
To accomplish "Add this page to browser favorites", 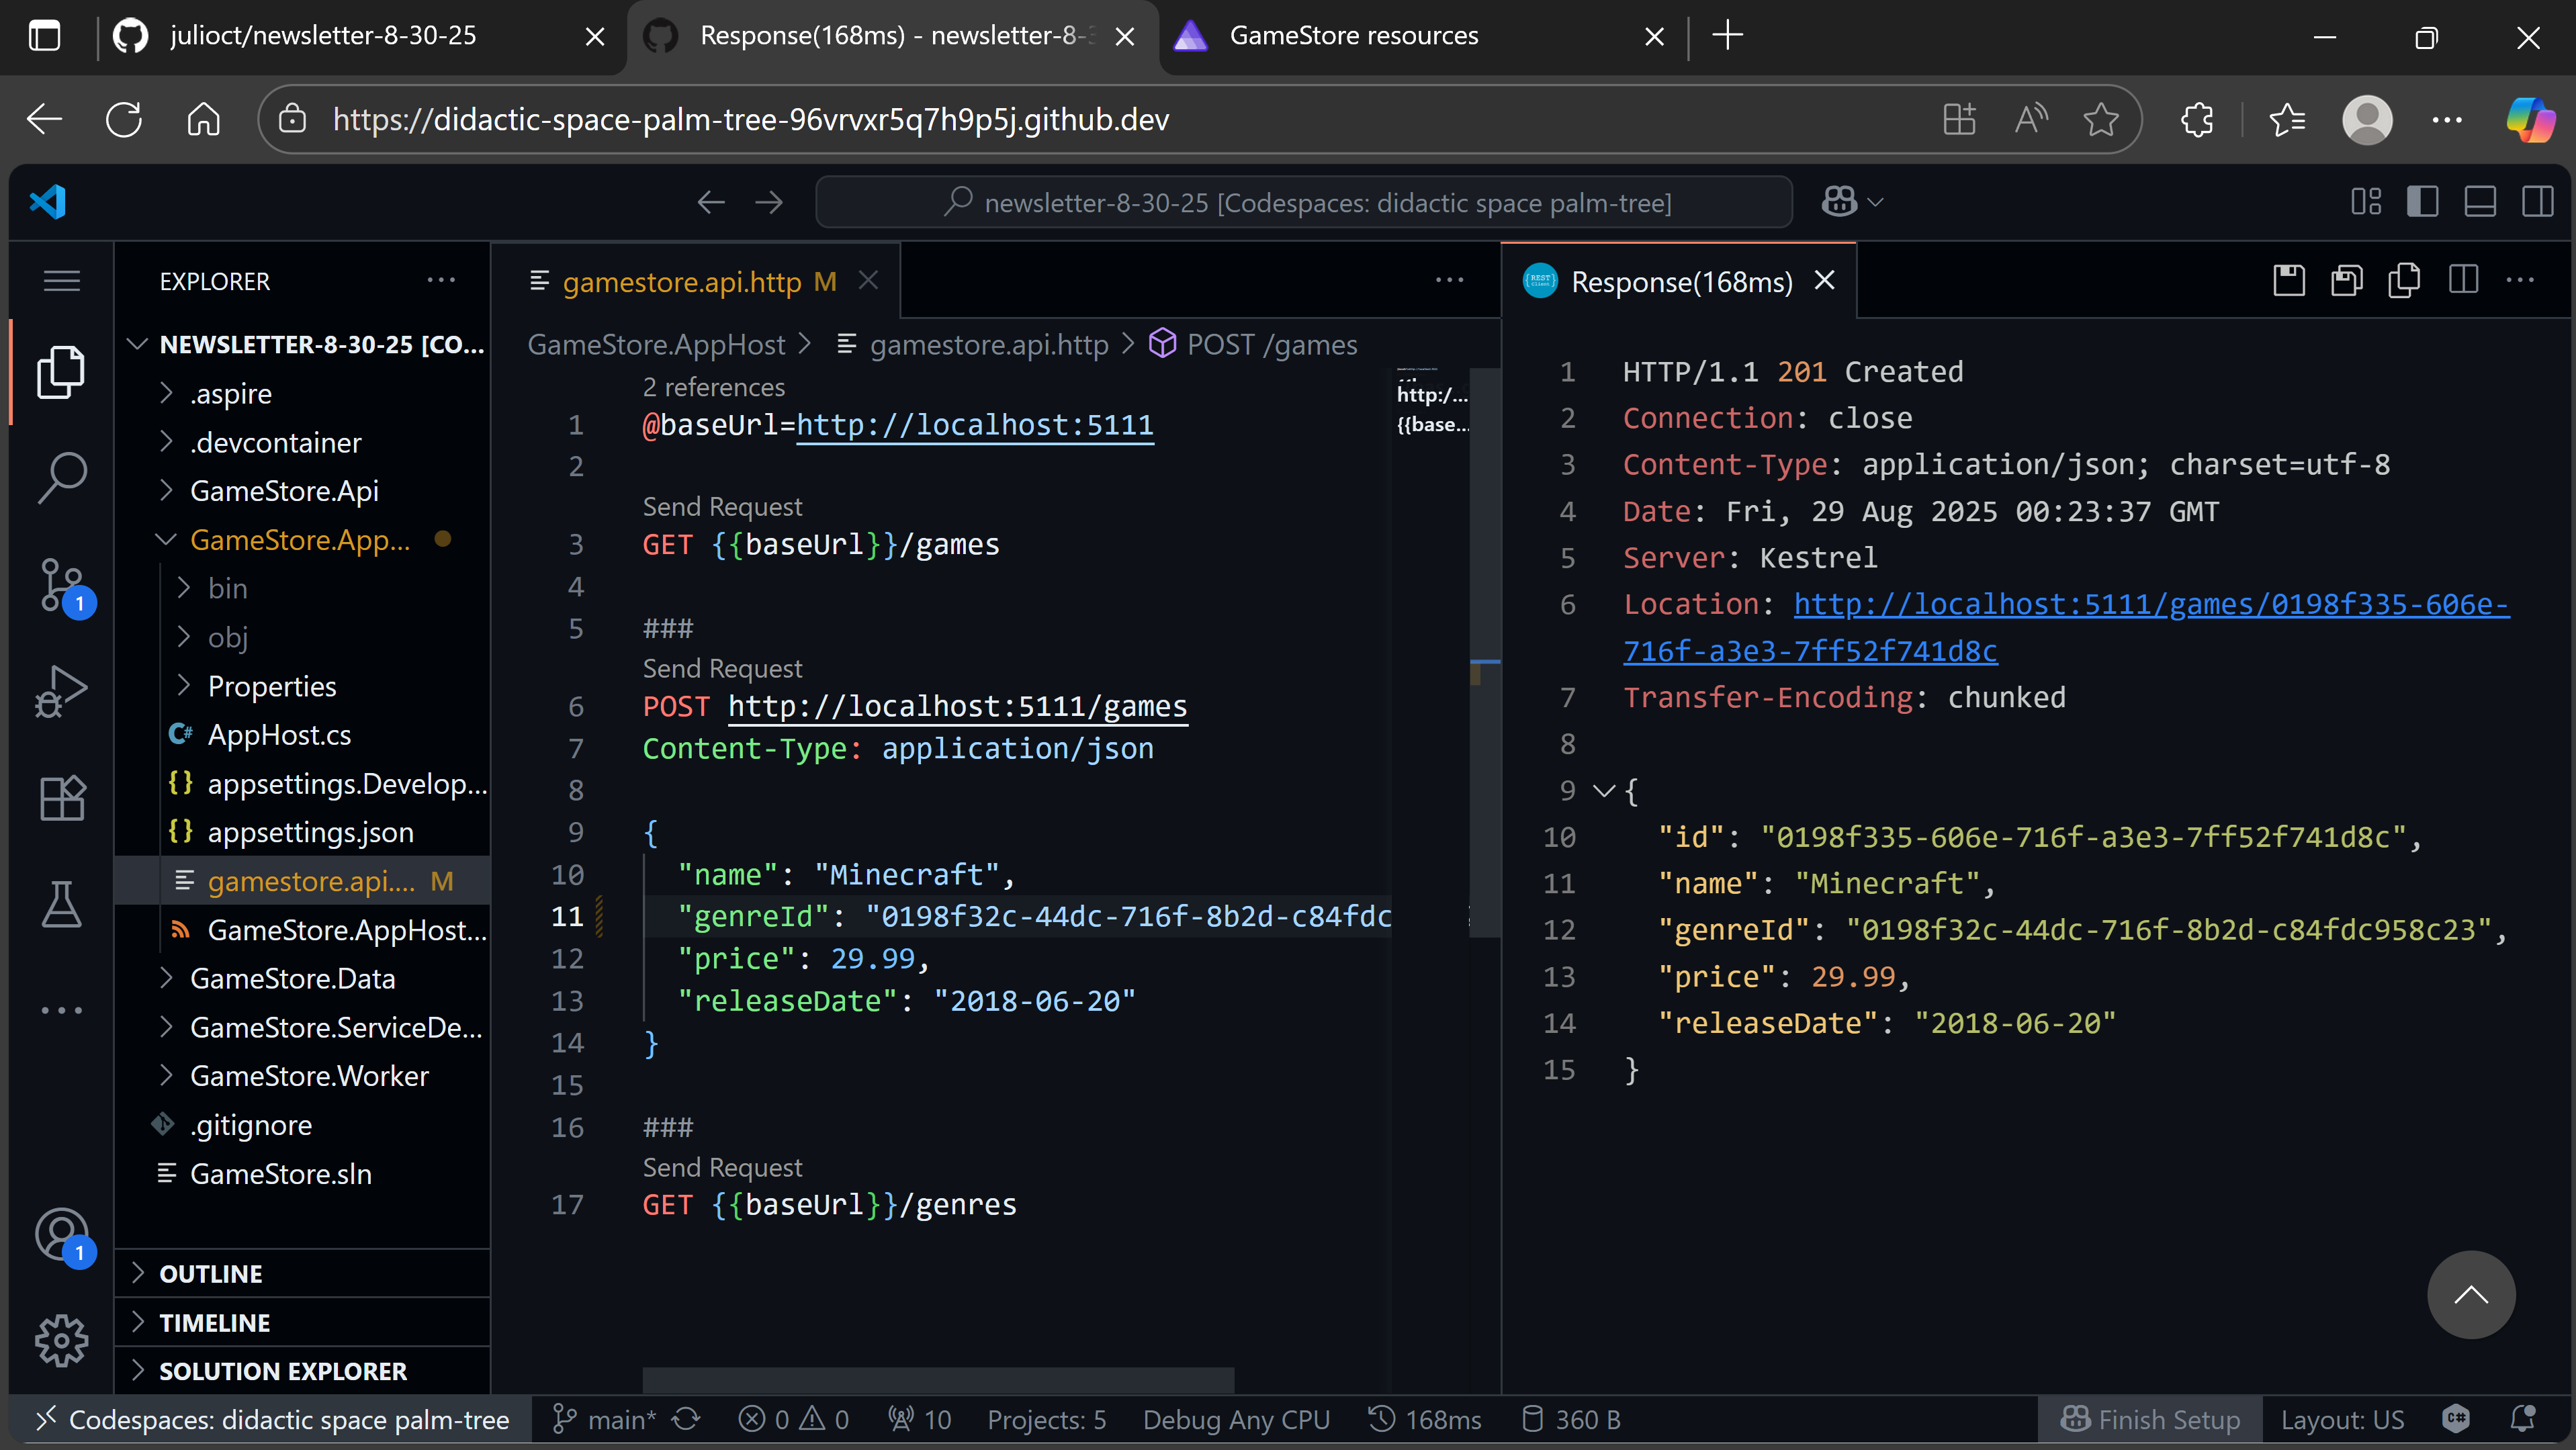I will [2101, 120].
